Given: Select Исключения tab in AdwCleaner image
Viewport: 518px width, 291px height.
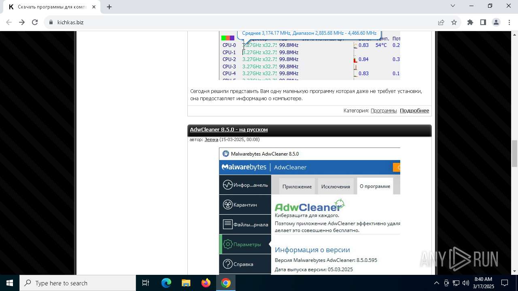Looking at the screenshot, I should point(335,186).
